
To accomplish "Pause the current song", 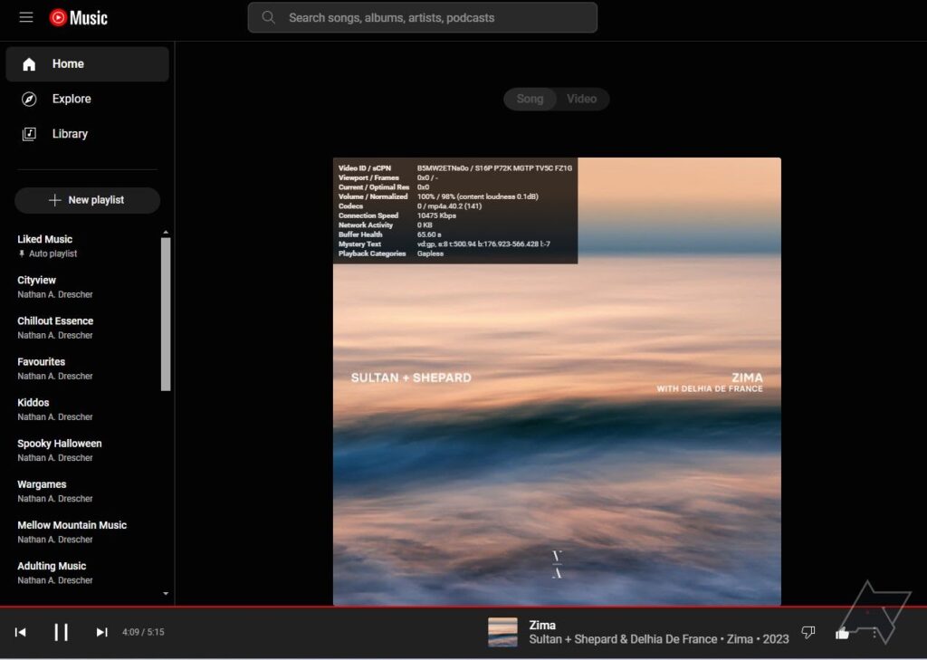I will click(61, 632).
